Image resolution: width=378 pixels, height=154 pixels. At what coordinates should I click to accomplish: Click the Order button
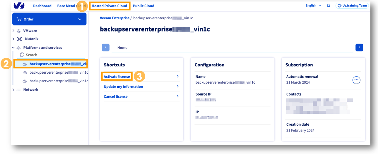(49, 19)
